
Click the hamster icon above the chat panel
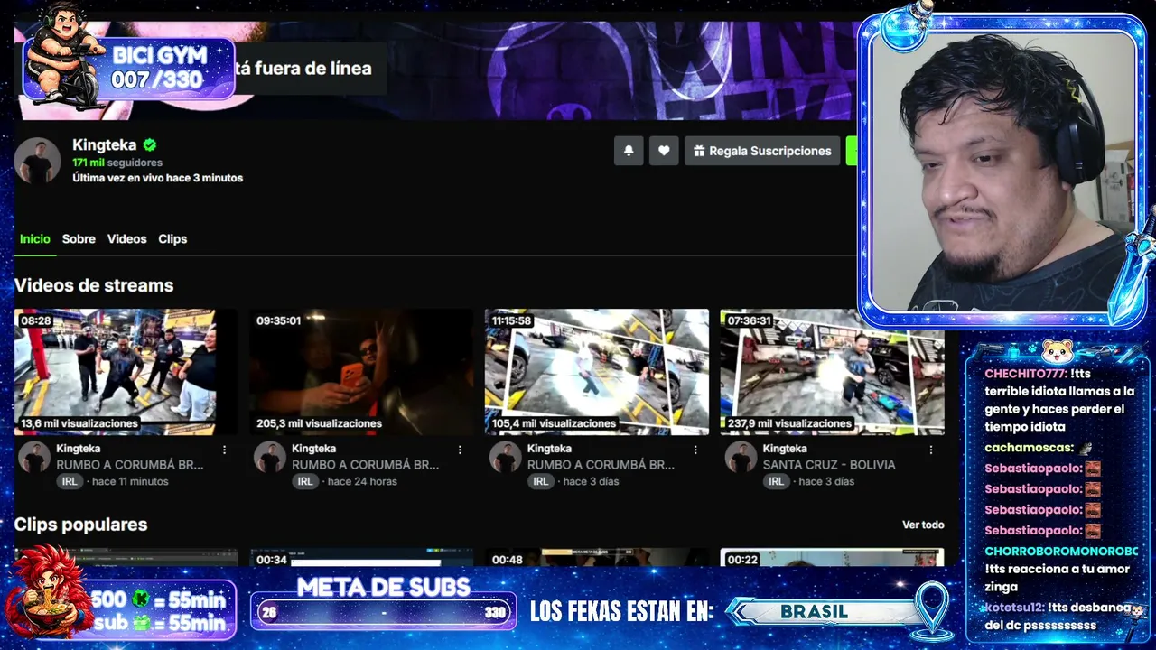pyautogui.click(x=1058, y=351)
